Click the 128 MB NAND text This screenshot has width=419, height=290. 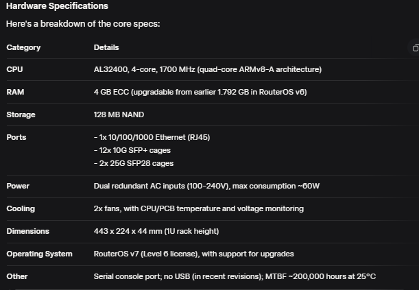click(x=119, y=114)
